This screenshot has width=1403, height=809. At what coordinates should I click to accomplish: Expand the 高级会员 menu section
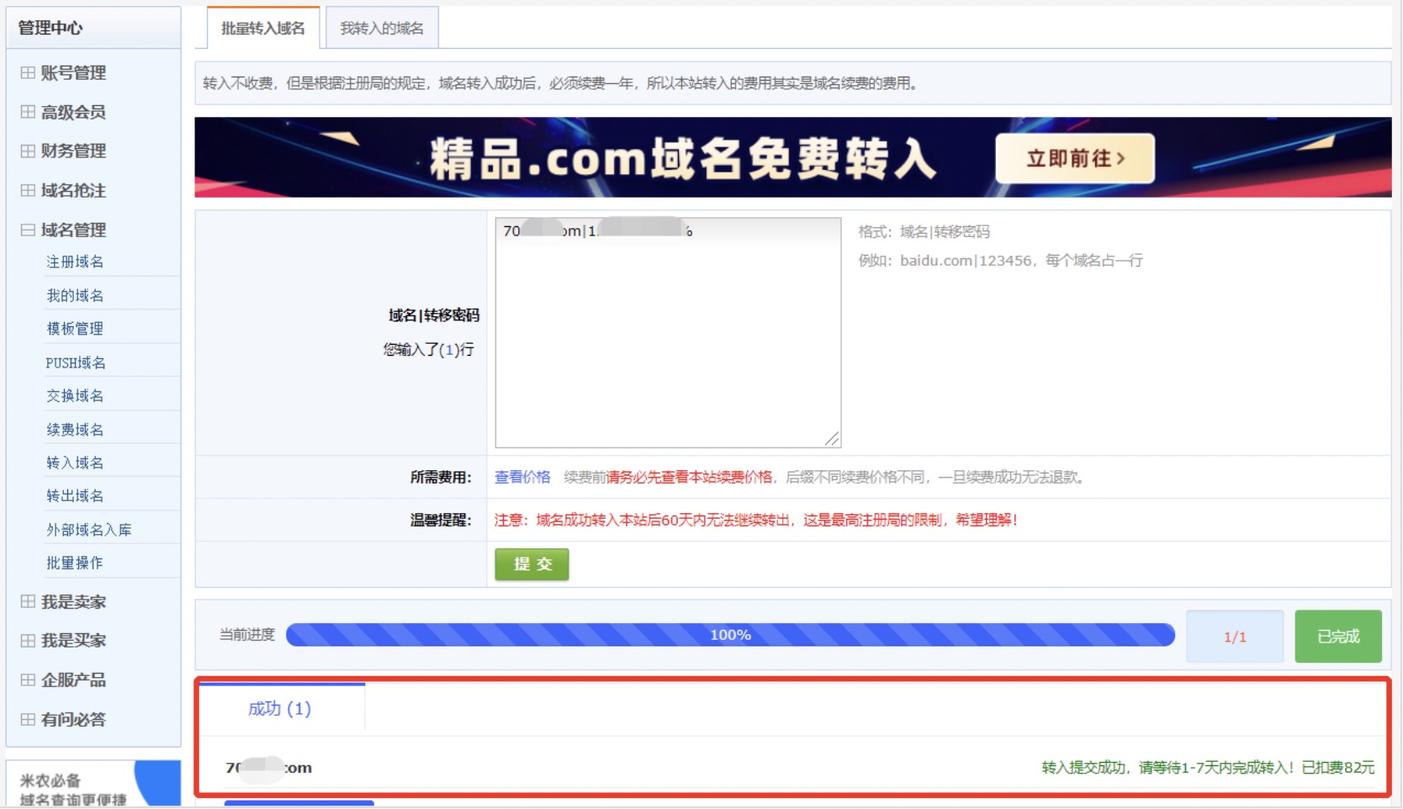click(64, 112)
